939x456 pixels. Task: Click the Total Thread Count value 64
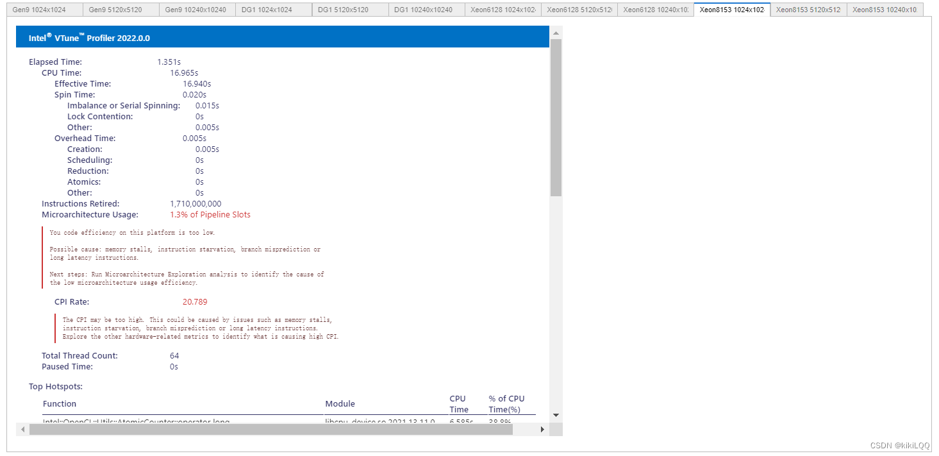174,356
